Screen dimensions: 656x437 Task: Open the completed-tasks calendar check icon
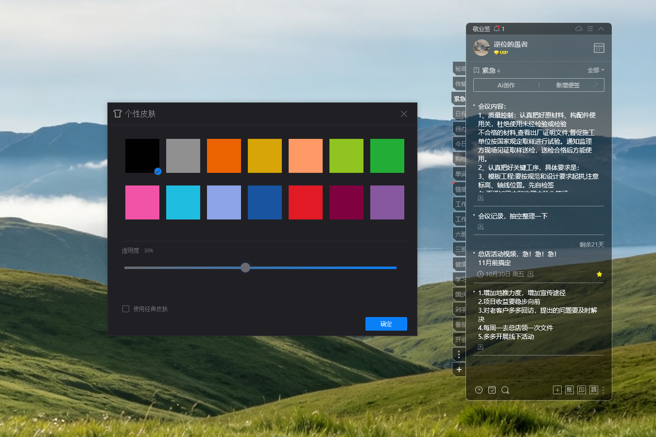coord(492,390)
